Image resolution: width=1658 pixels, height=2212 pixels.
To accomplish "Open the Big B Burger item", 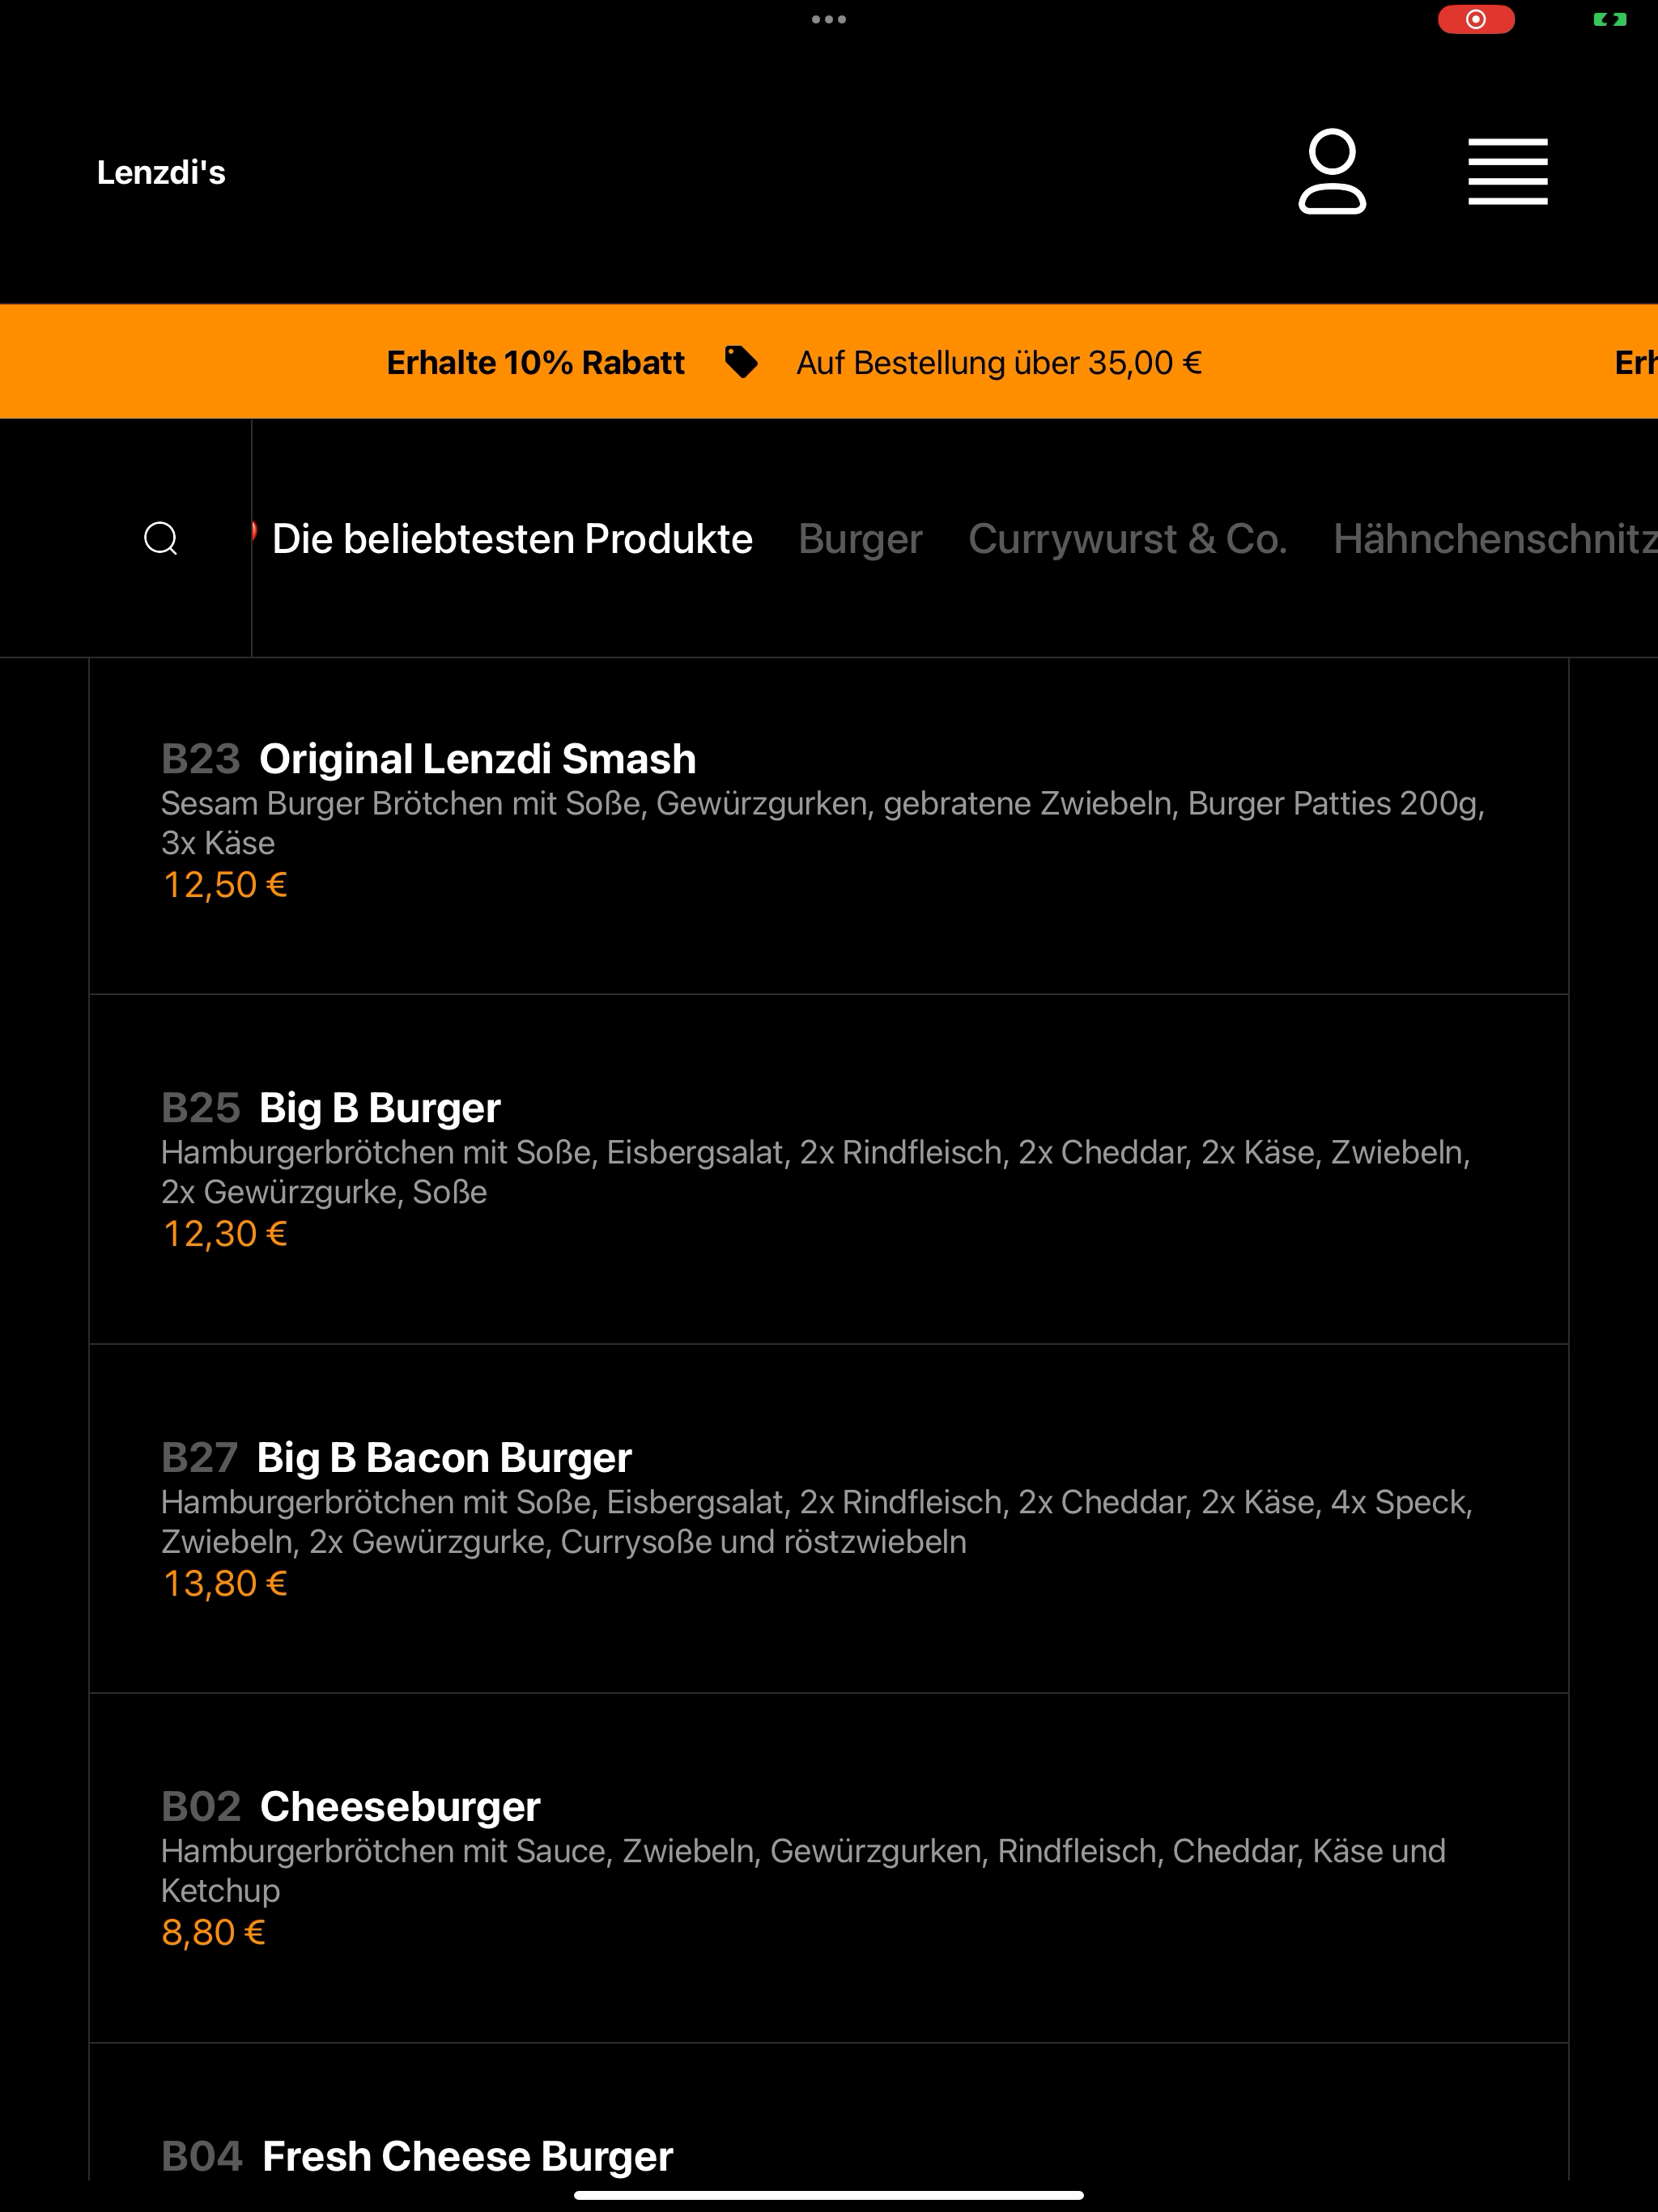I will [829, 1169].
